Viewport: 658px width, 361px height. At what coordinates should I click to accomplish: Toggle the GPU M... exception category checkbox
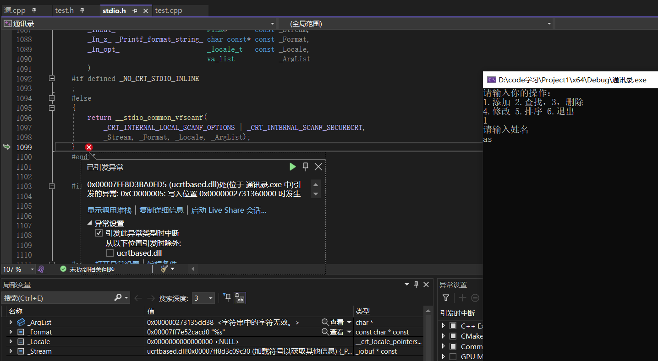click(453, 356)
